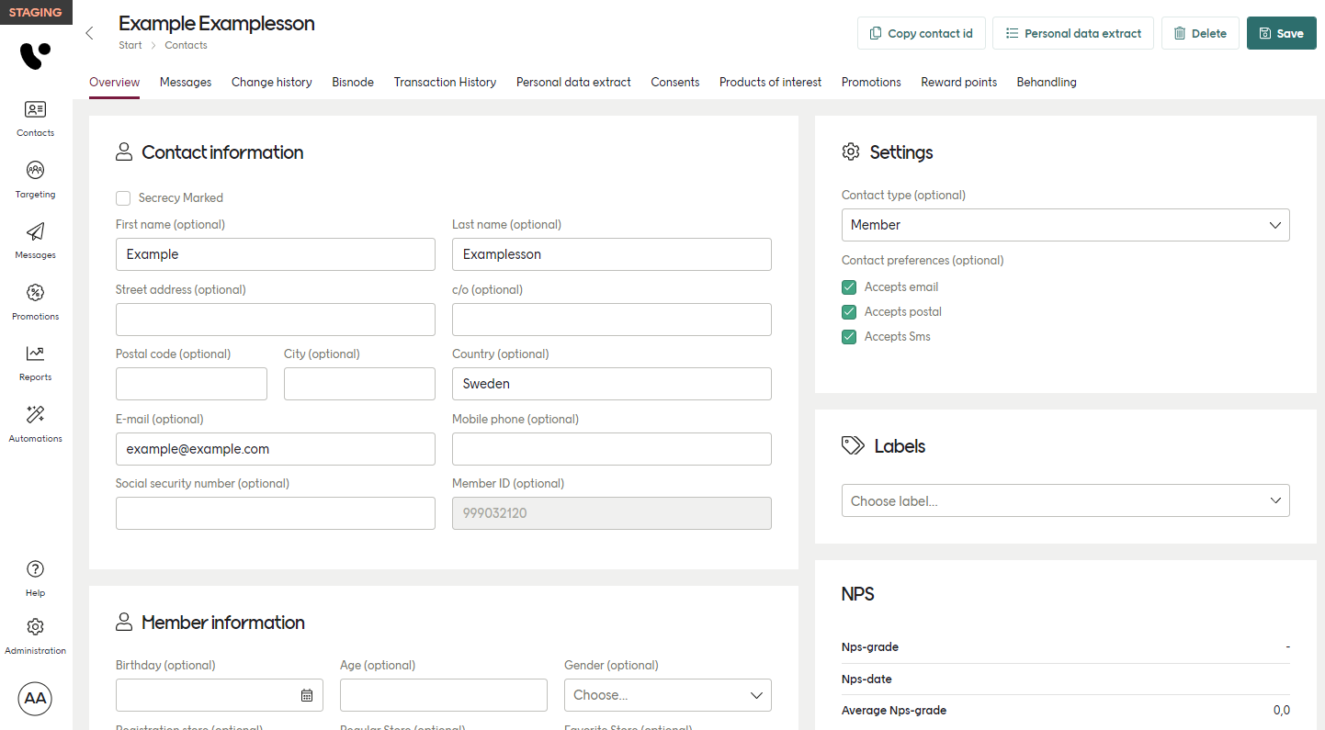Select the Targeting icon in sidebar

35,177
